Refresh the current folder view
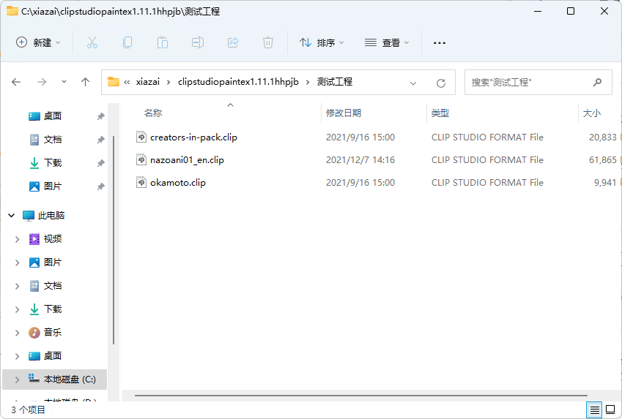 440,83
